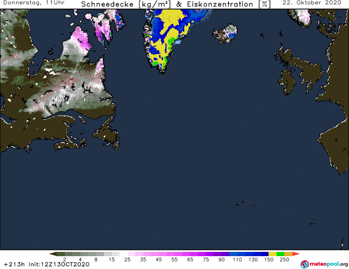Screen dimensions: 349x269
Task: Click the '22. Oktober 2020' date
Action: pos(312,3)
